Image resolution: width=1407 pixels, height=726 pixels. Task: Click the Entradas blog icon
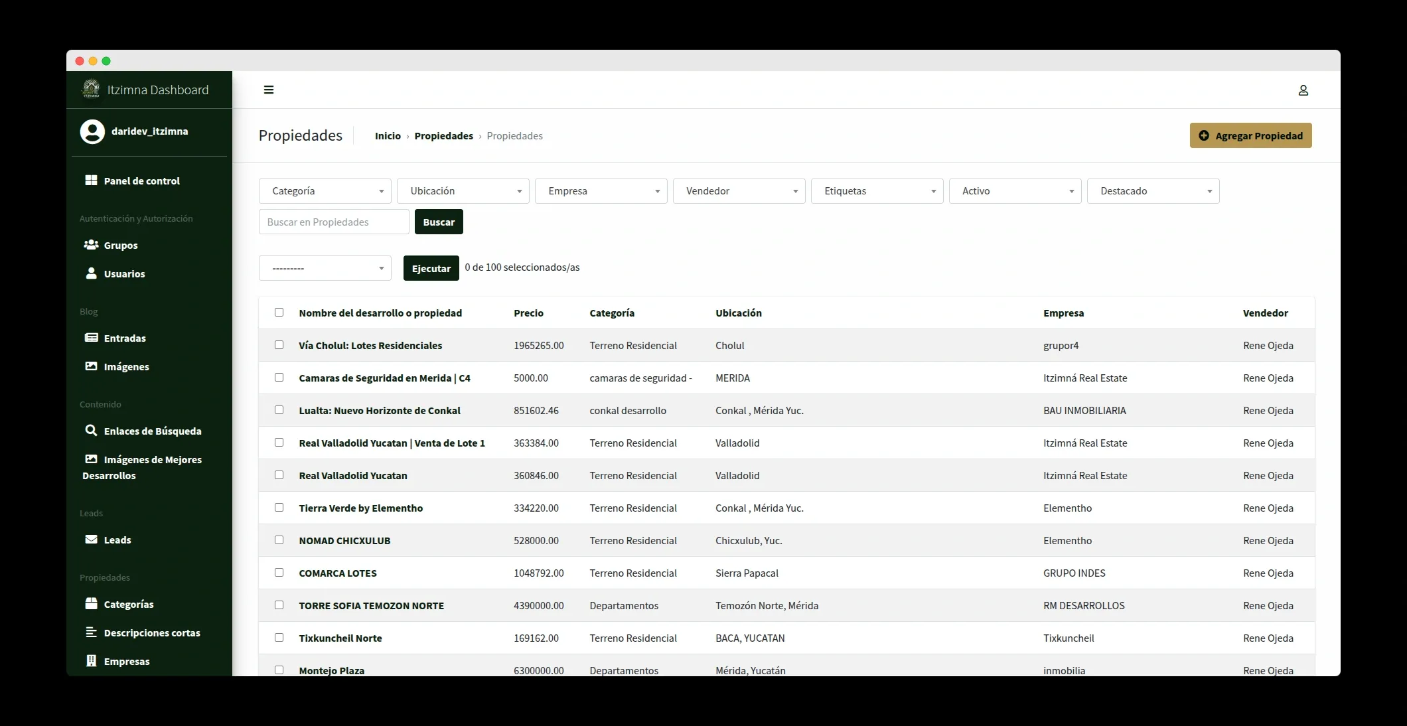tap(91, 338)
